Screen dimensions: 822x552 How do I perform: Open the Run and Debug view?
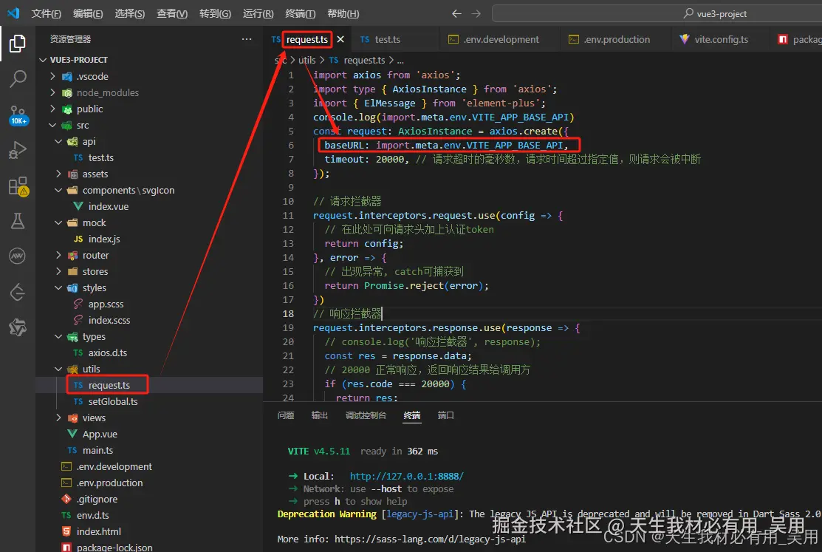tap(18, 150)
